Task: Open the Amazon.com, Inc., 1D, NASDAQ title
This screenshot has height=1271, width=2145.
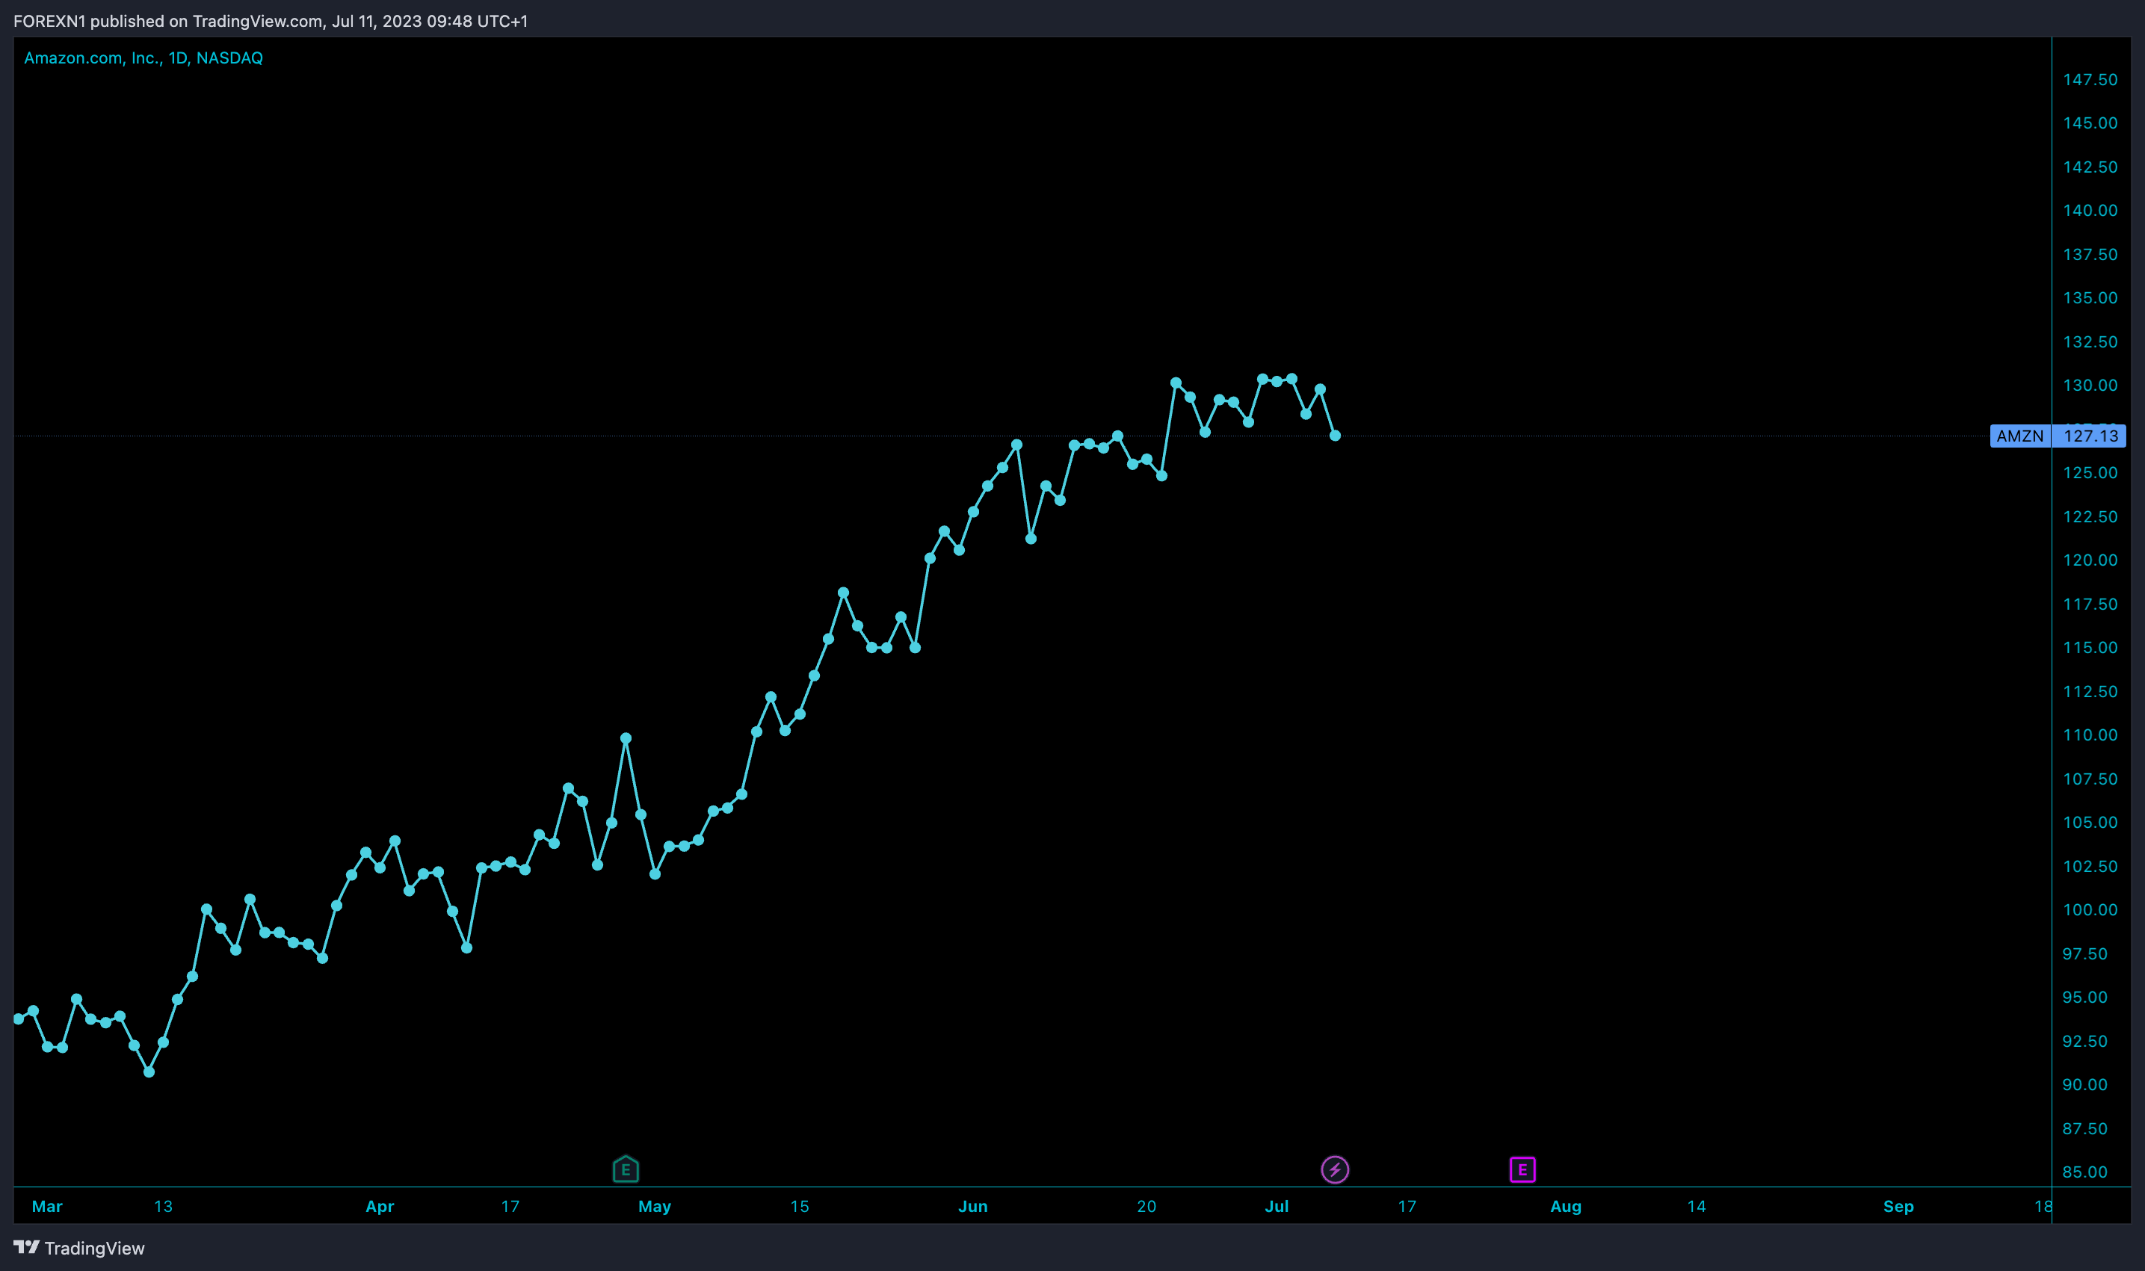Action: [x=143, y=58]
